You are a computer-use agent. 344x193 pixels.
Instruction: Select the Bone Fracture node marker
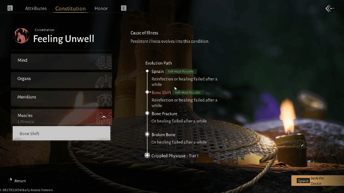click(x=147, y=113)
